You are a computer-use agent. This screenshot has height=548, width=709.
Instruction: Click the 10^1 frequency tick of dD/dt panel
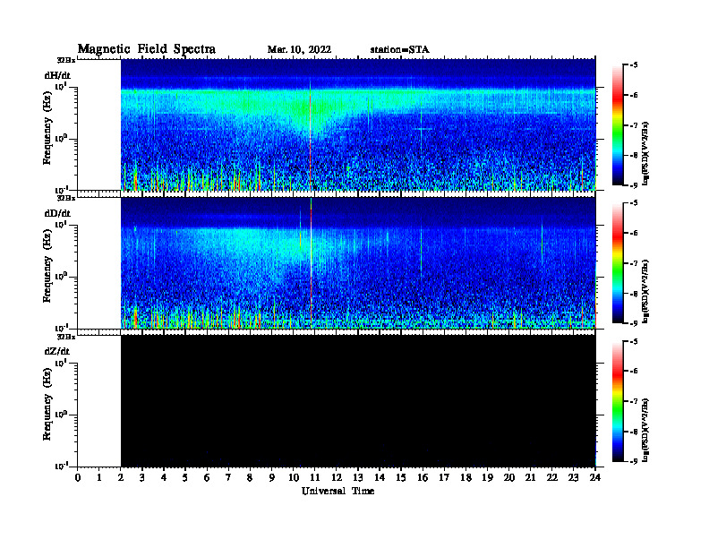[x=62, y=224]
